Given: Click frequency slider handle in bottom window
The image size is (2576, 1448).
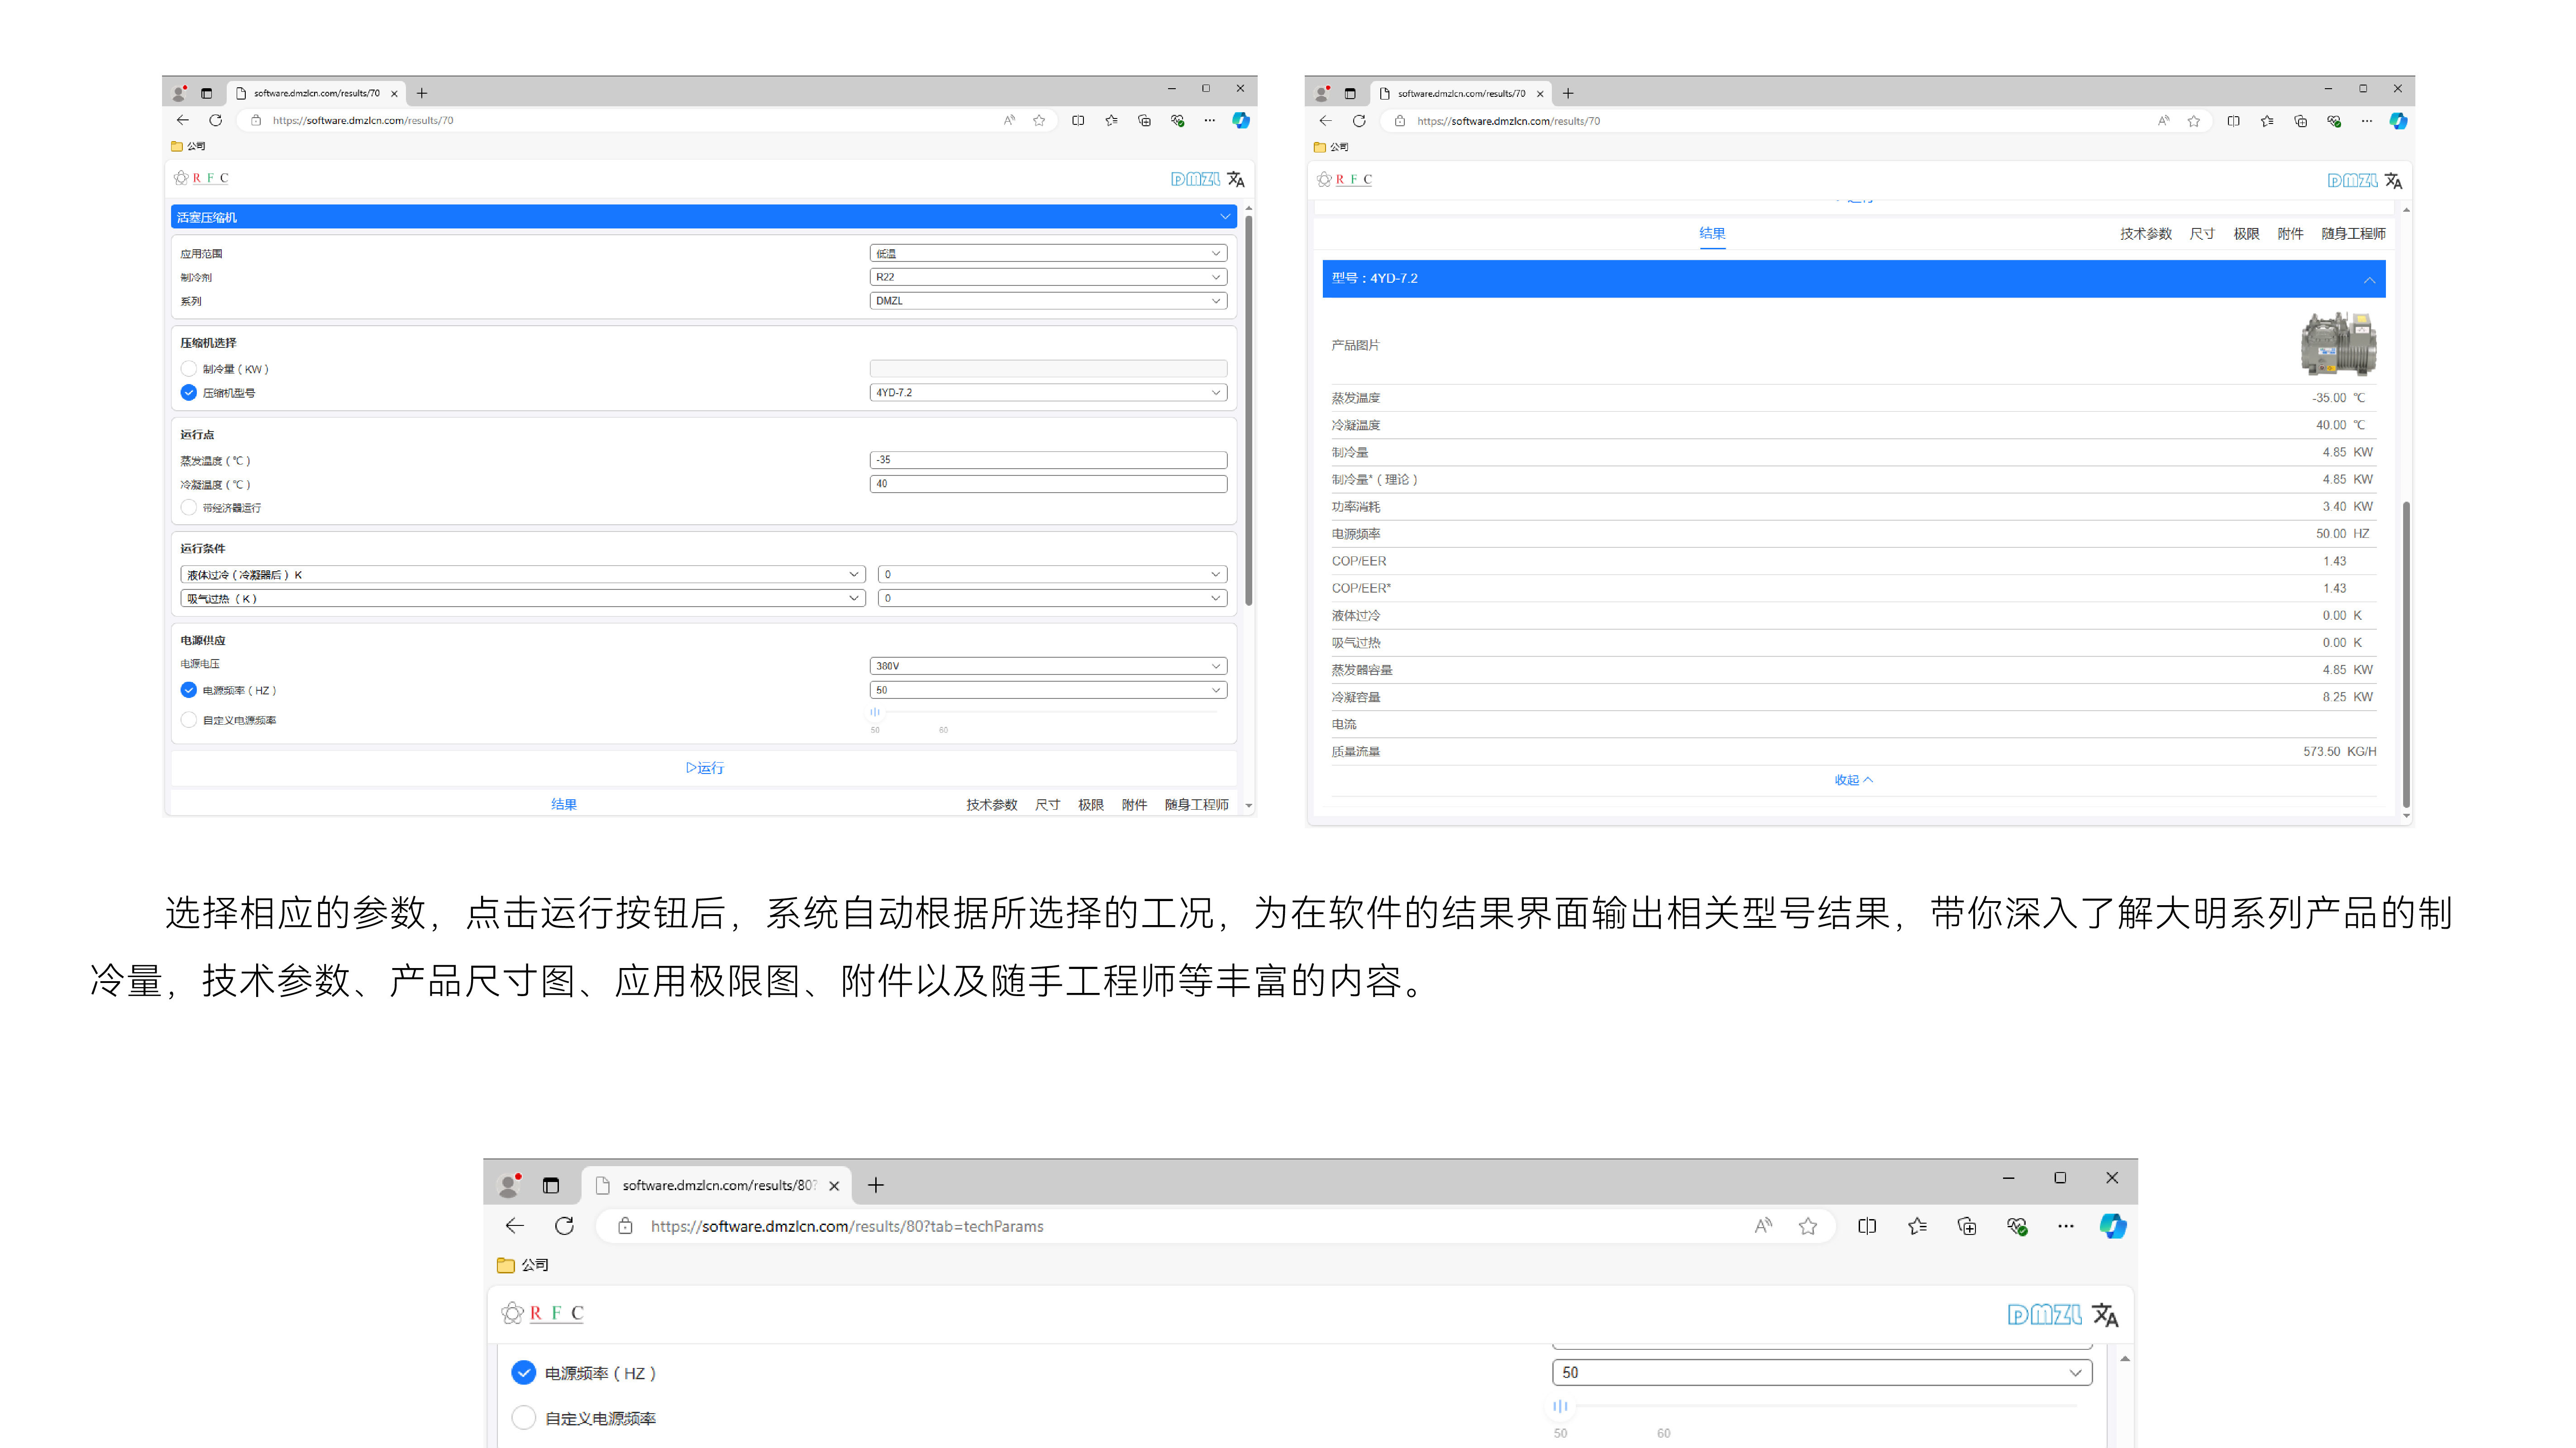Looking at the screenshot, I should tap(1560, 1406).
